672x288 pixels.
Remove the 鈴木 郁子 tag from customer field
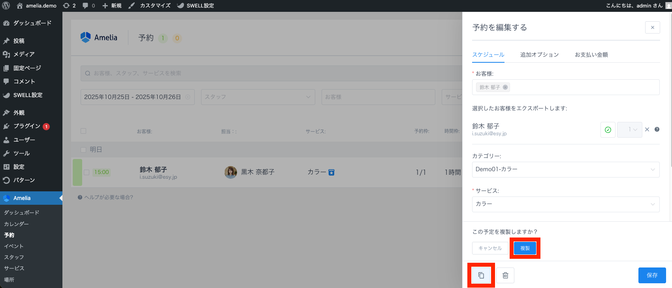click(x=505, y=87)
